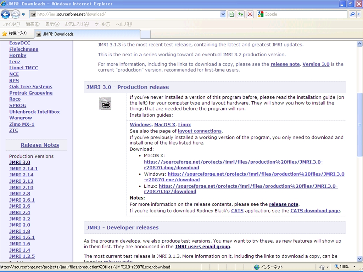
Task: Click the protected mode status icon
Action: (x=322, y=267)
